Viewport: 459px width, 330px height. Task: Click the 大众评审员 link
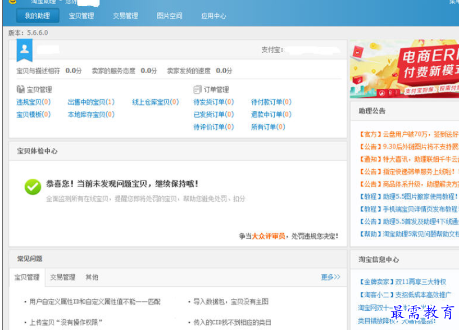pos(269,236)
